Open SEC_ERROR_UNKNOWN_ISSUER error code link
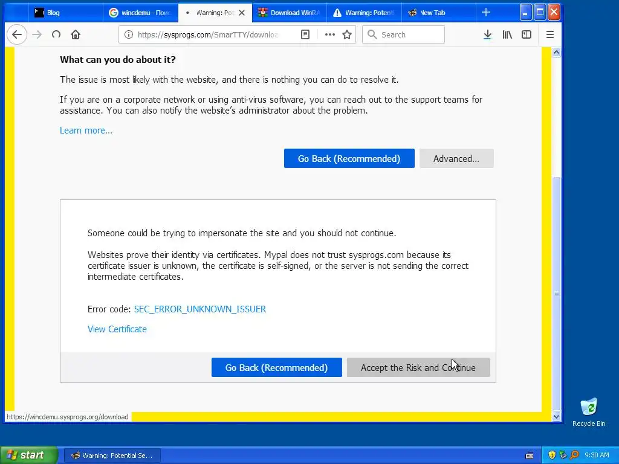This screenshot has height=464, width=619. click(x=200, y=309)
